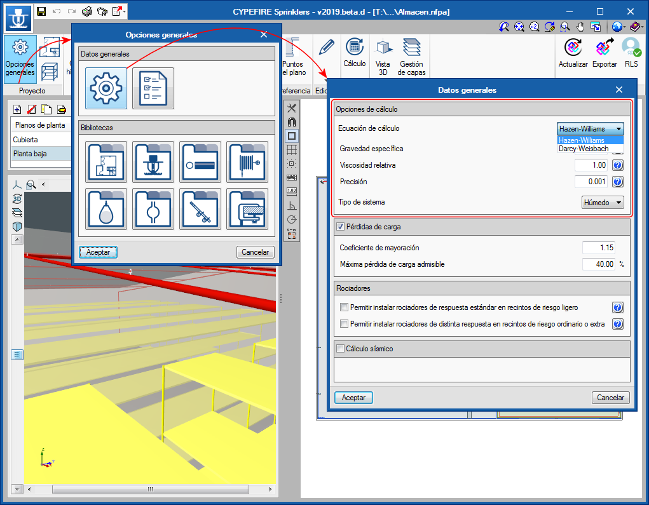Click Cancelar in Opciones generales dialog
This screenshot has width=649, height=505.
(x=256, y=252)
